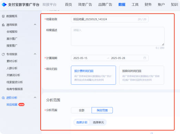Image resolution: width=180 pixels, height=134 pixels.
Task: Click the 0 / 200 description counter
Action: tap(160, 48)
